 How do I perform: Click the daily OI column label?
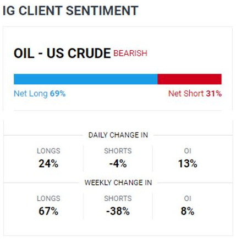(188, 151)
